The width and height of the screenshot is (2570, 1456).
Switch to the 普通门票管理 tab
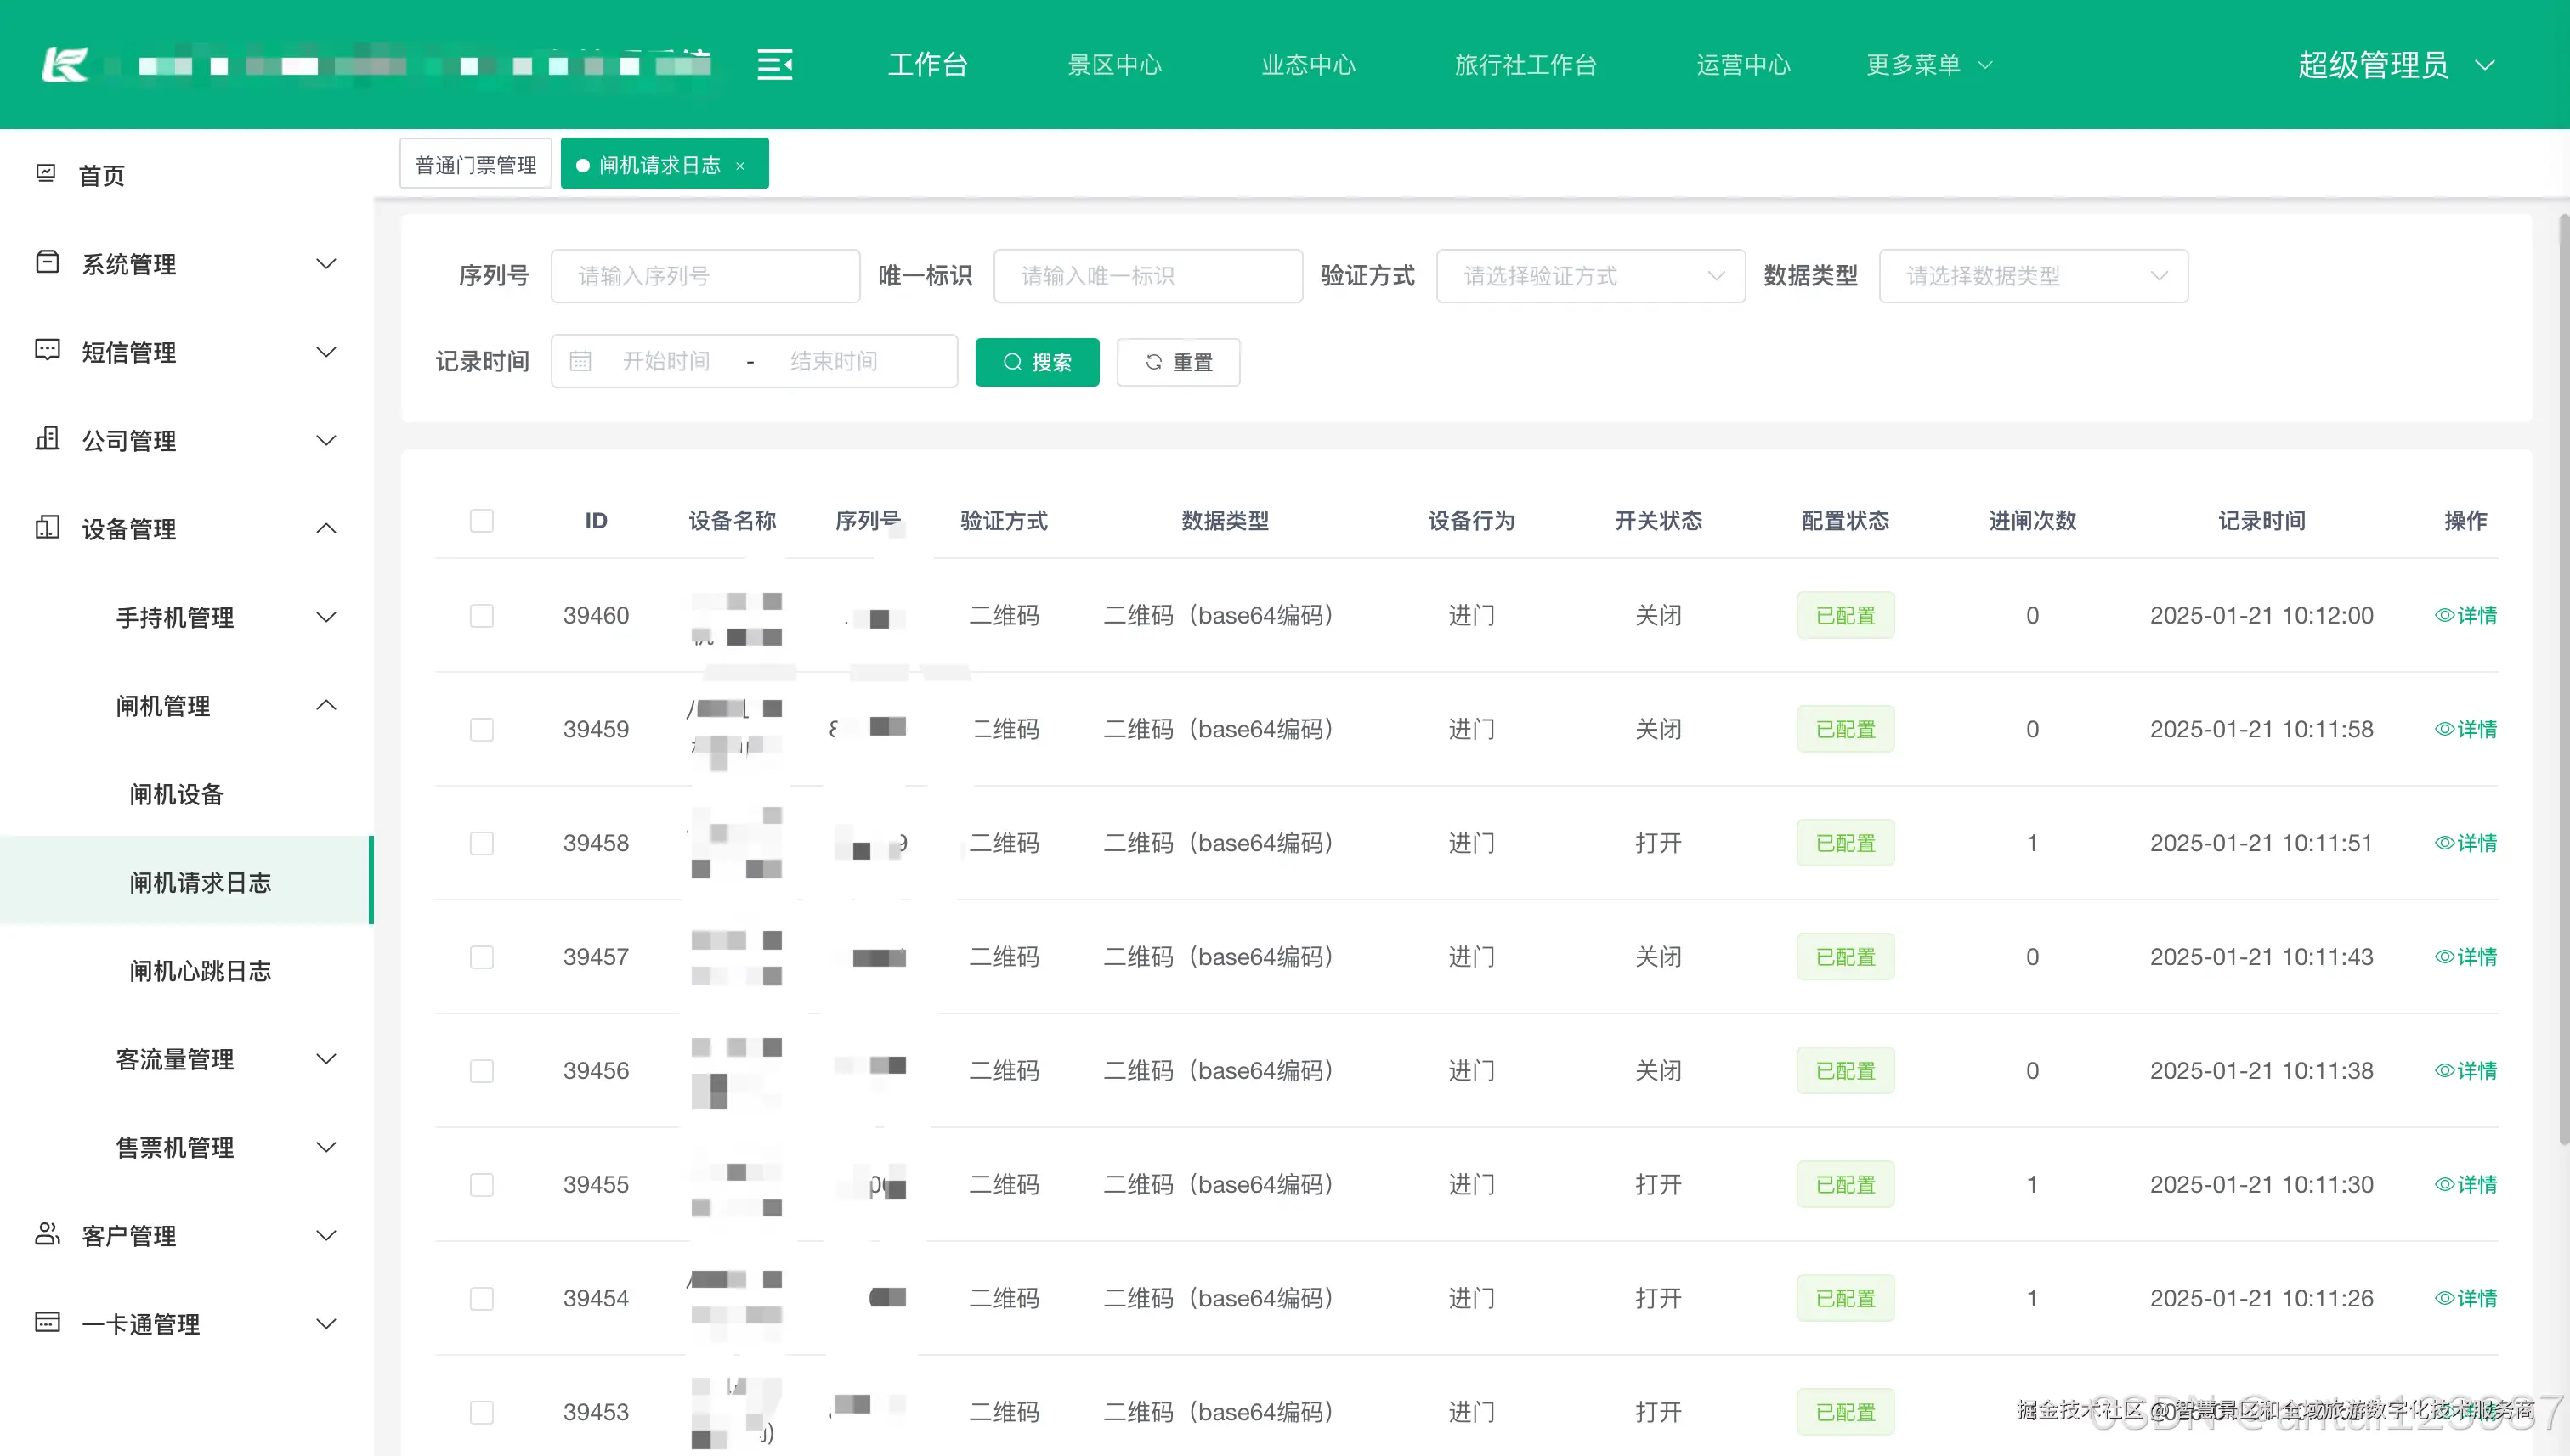475,165
